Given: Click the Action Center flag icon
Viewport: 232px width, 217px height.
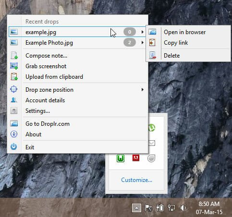Looking at the screenshot, I should click(148, 208).
